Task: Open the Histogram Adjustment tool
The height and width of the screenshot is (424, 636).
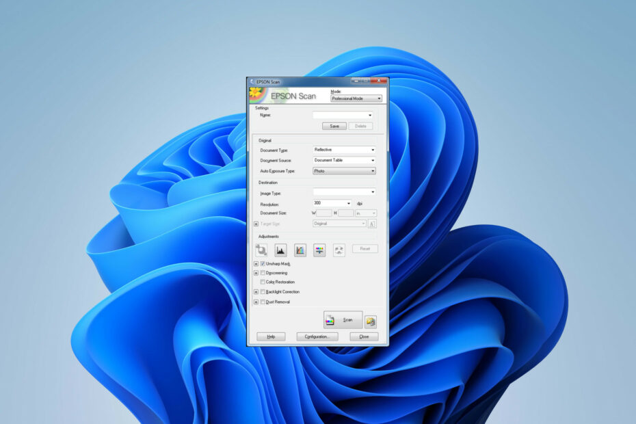Action: point(280,250)
